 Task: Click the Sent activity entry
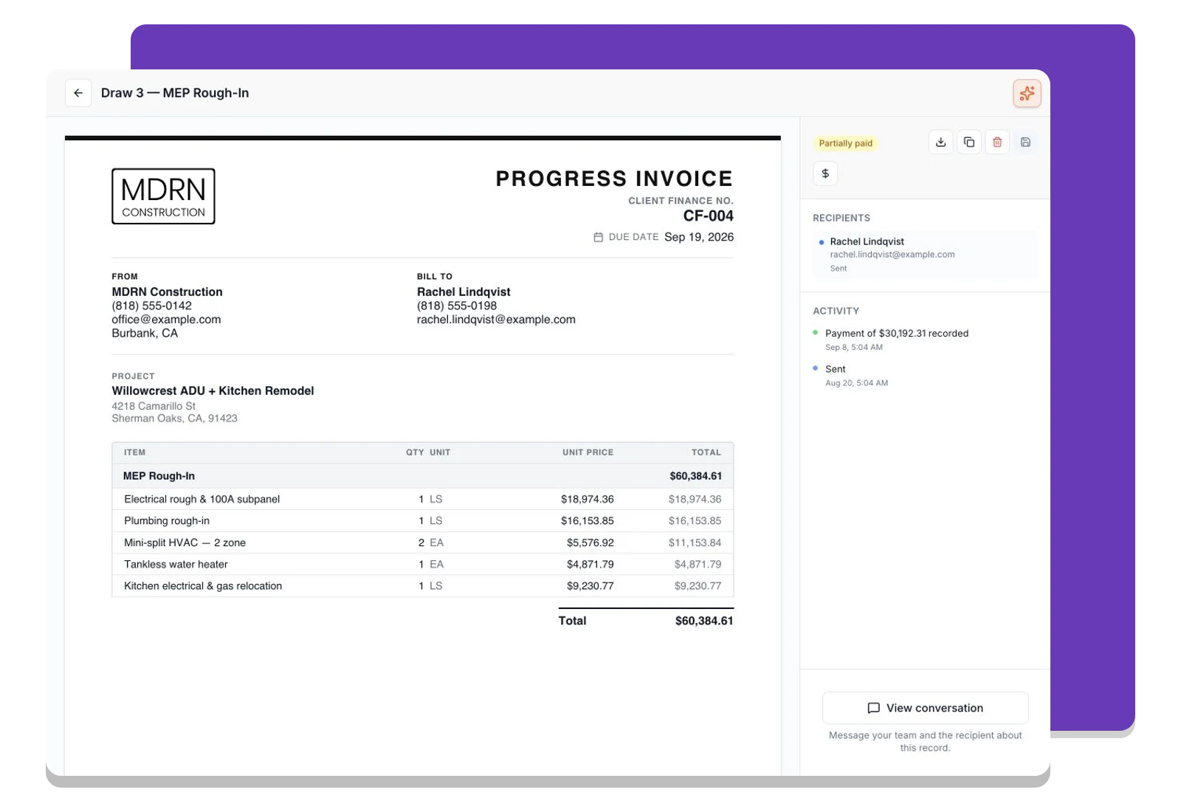tap(836, 369)
